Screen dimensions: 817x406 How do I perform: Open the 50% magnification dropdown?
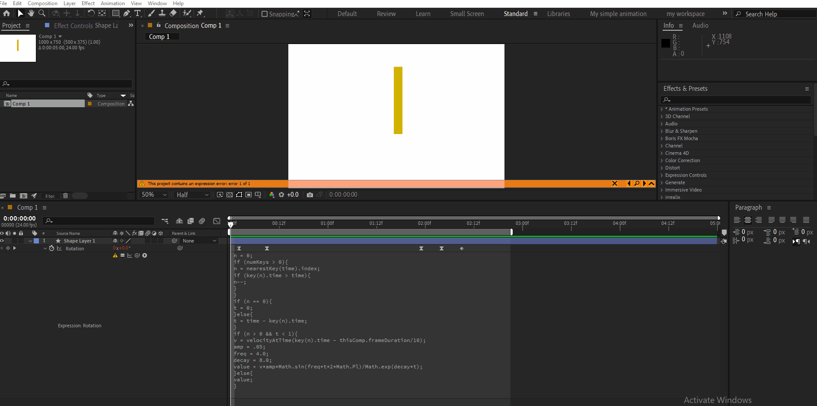click(154, 195)
